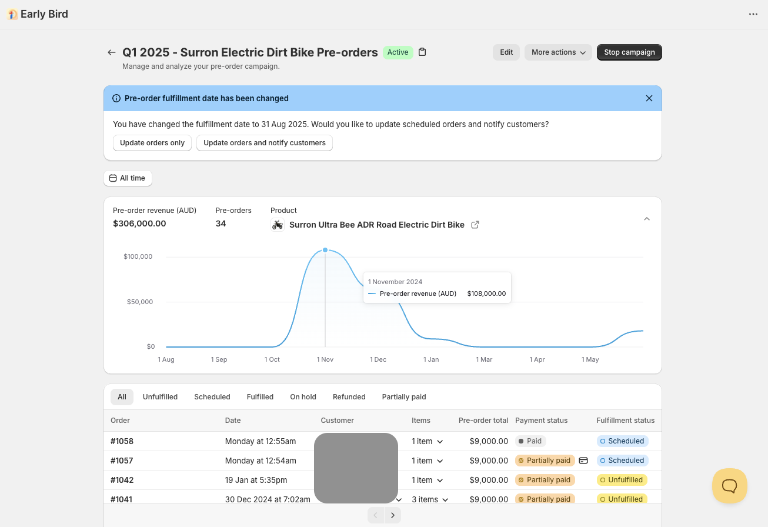The height and width of the screenshot is (527, 768).
Task: Click the Active status badge
Action: click(398, 52)
